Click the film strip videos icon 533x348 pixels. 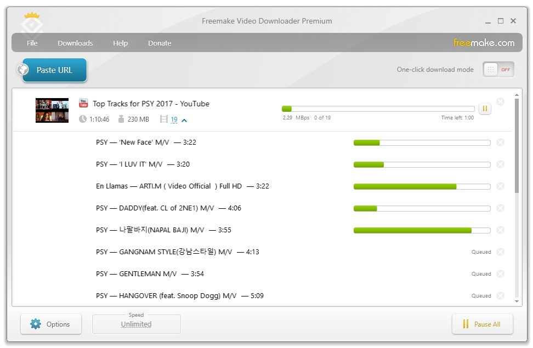click(x=164, y=119)
